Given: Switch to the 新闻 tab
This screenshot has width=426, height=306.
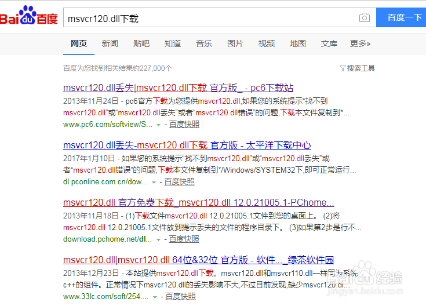Looking at the screenshot, I should click(x=110, y=43).
